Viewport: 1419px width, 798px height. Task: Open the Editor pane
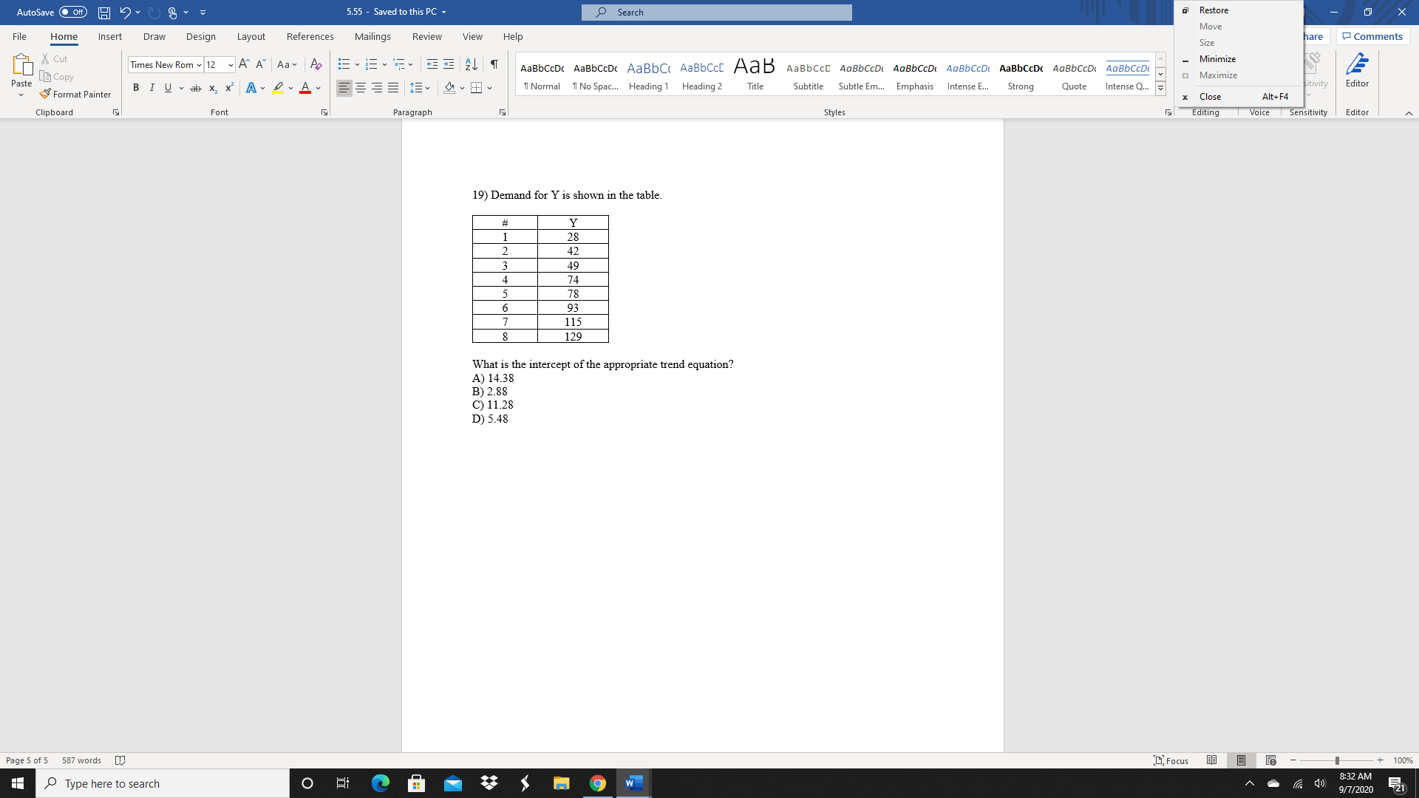pos(1358,73)
